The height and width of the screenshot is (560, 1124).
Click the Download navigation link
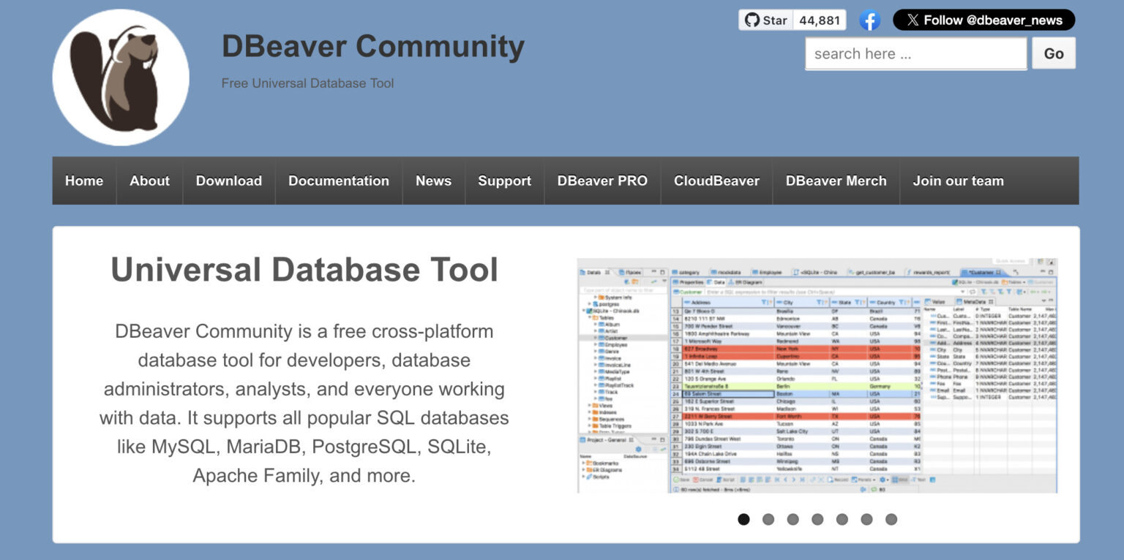click(228, 181)
